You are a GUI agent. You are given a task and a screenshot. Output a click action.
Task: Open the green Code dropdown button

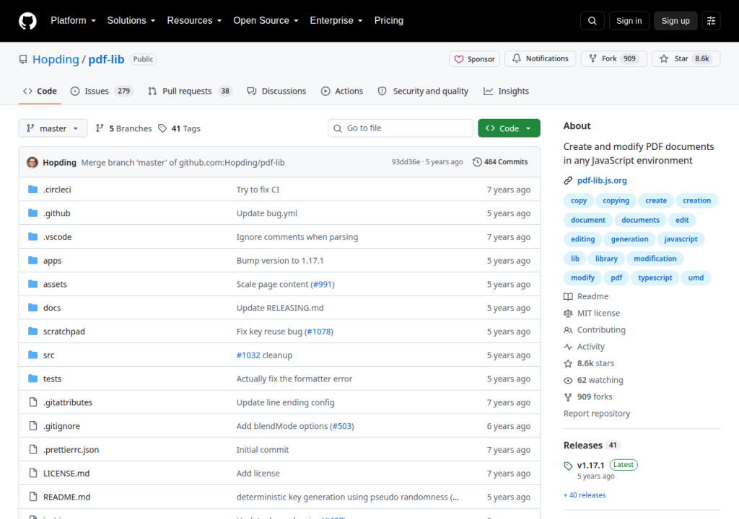pyautogui.click(x=509, y=128)
